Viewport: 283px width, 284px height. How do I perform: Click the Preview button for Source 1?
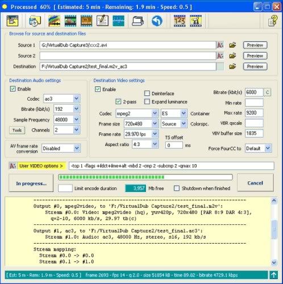255,45
